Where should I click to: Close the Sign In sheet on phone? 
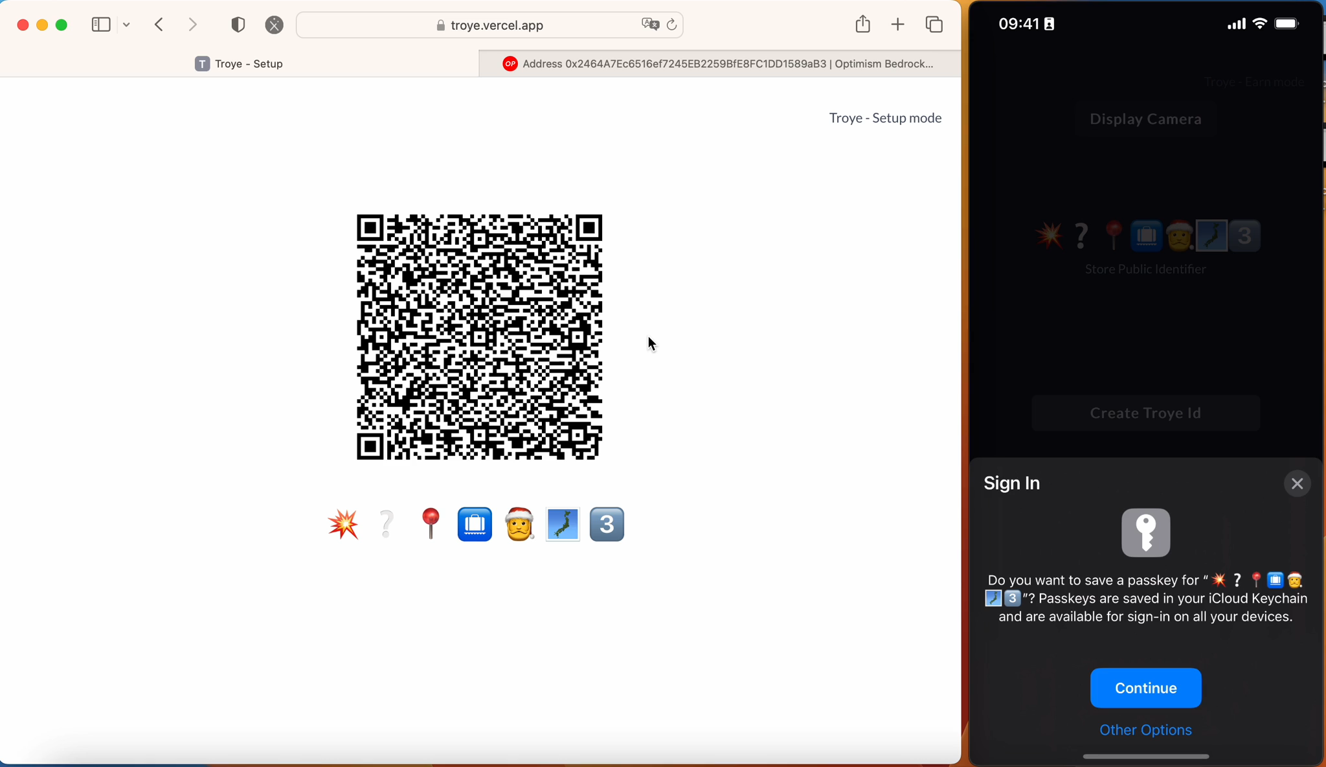coord(1297,484)
